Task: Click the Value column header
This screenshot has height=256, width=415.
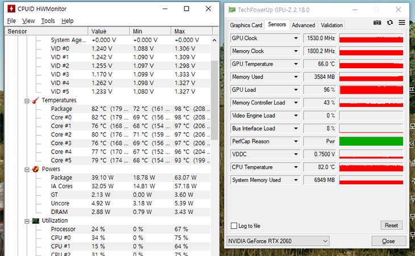Action: (109, 31)
